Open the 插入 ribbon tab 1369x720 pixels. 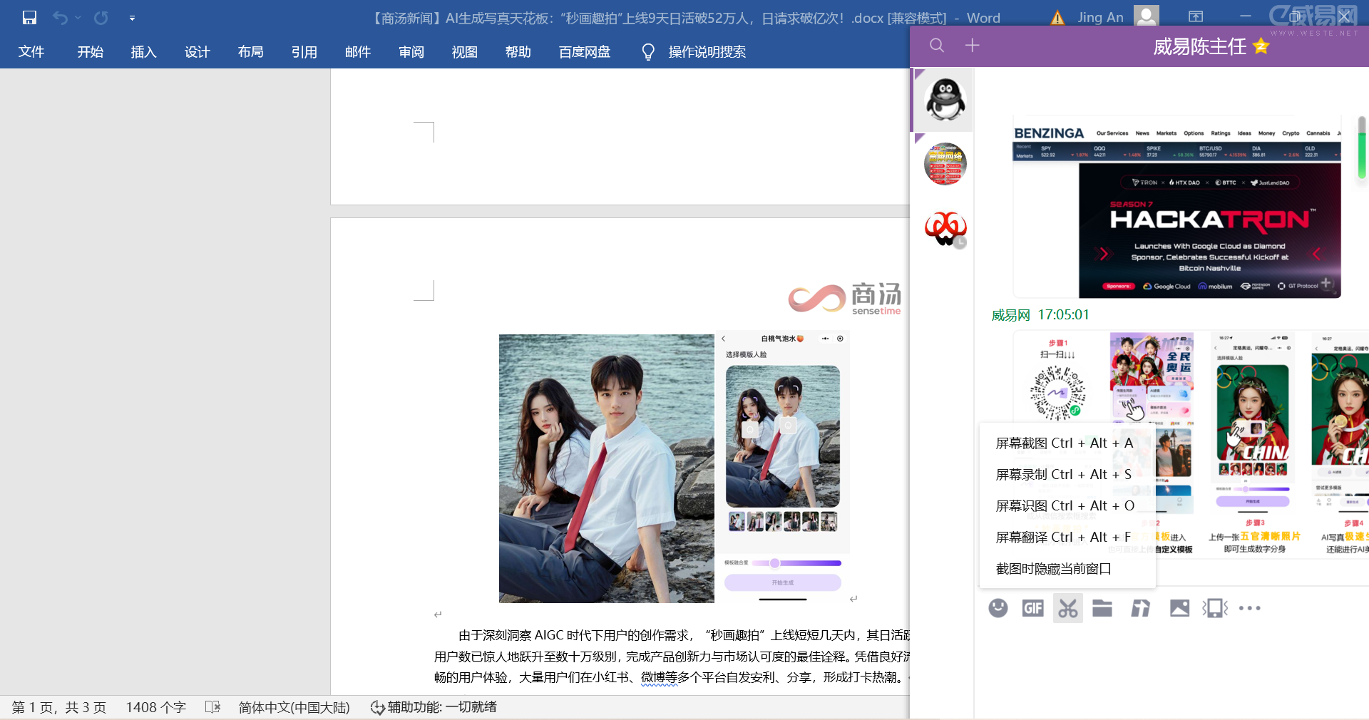pyautogui.click(x=143, y=52)
